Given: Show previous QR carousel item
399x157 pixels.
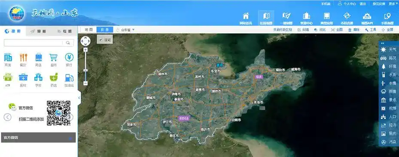Looking at the screenshot, I should (7, 117).
